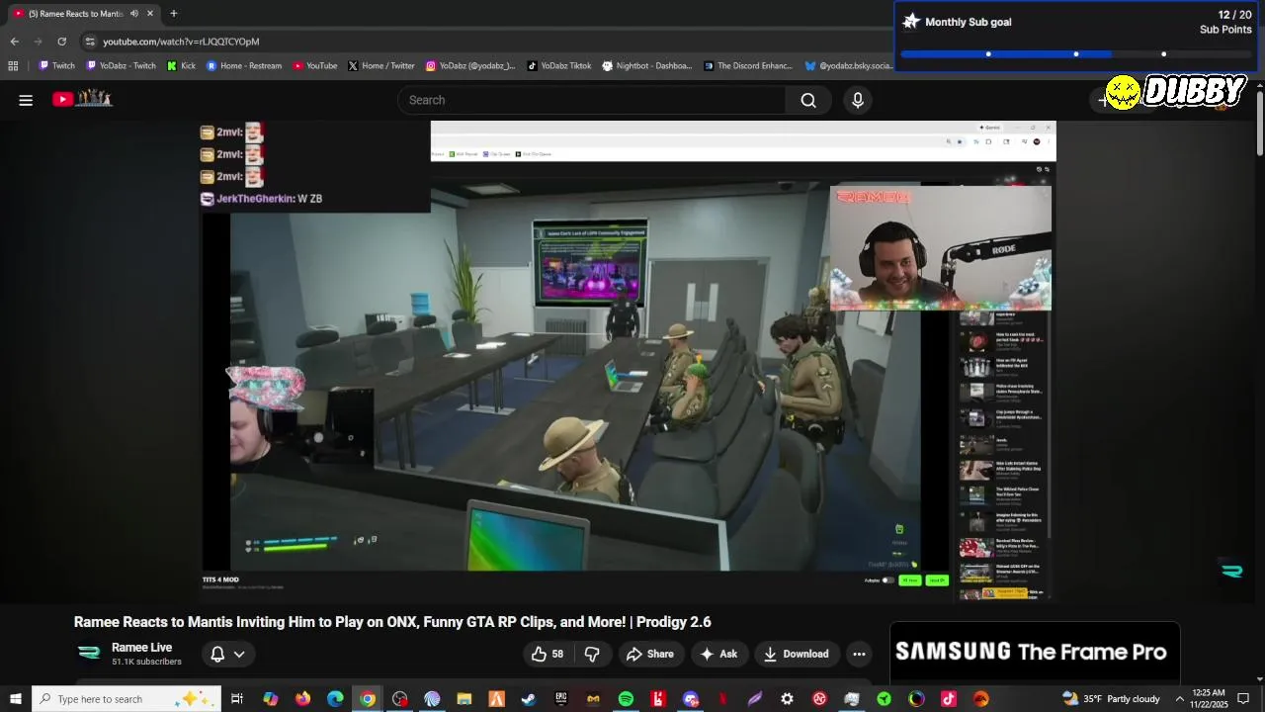Start voice search with microphone icon
This screenshot has height=712, width=1265.
858,100
